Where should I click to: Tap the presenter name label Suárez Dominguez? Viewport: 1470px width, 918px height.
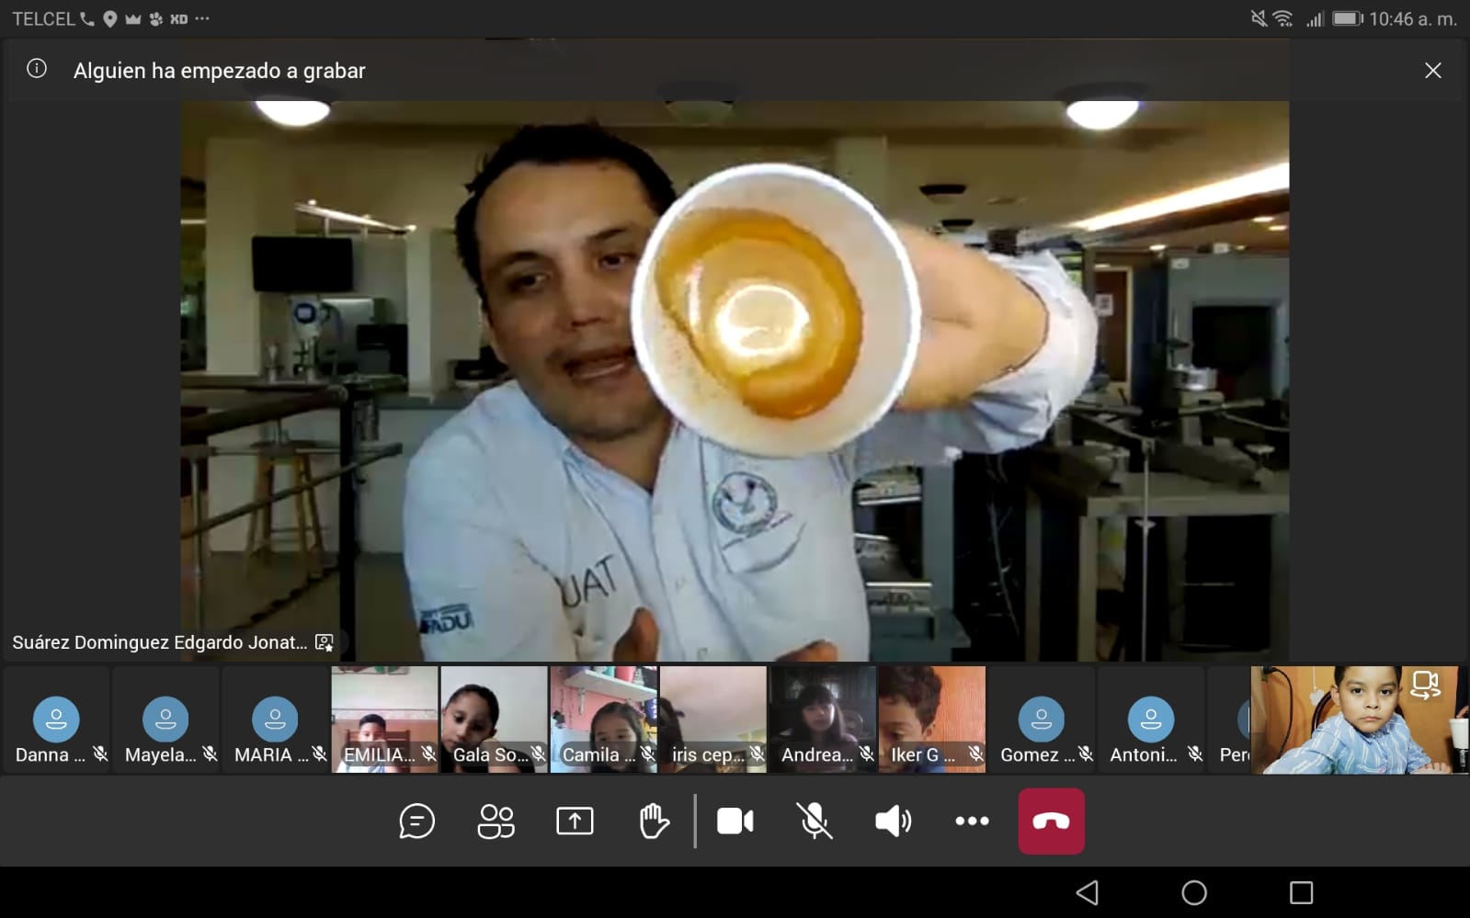pyautogui.click(x=160, y=642)
